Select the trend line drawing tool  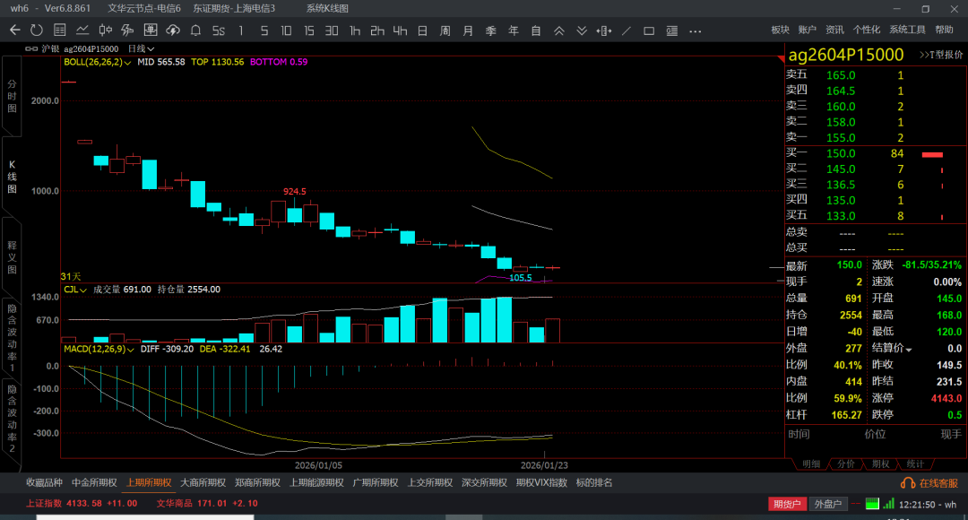pos(627,30)
